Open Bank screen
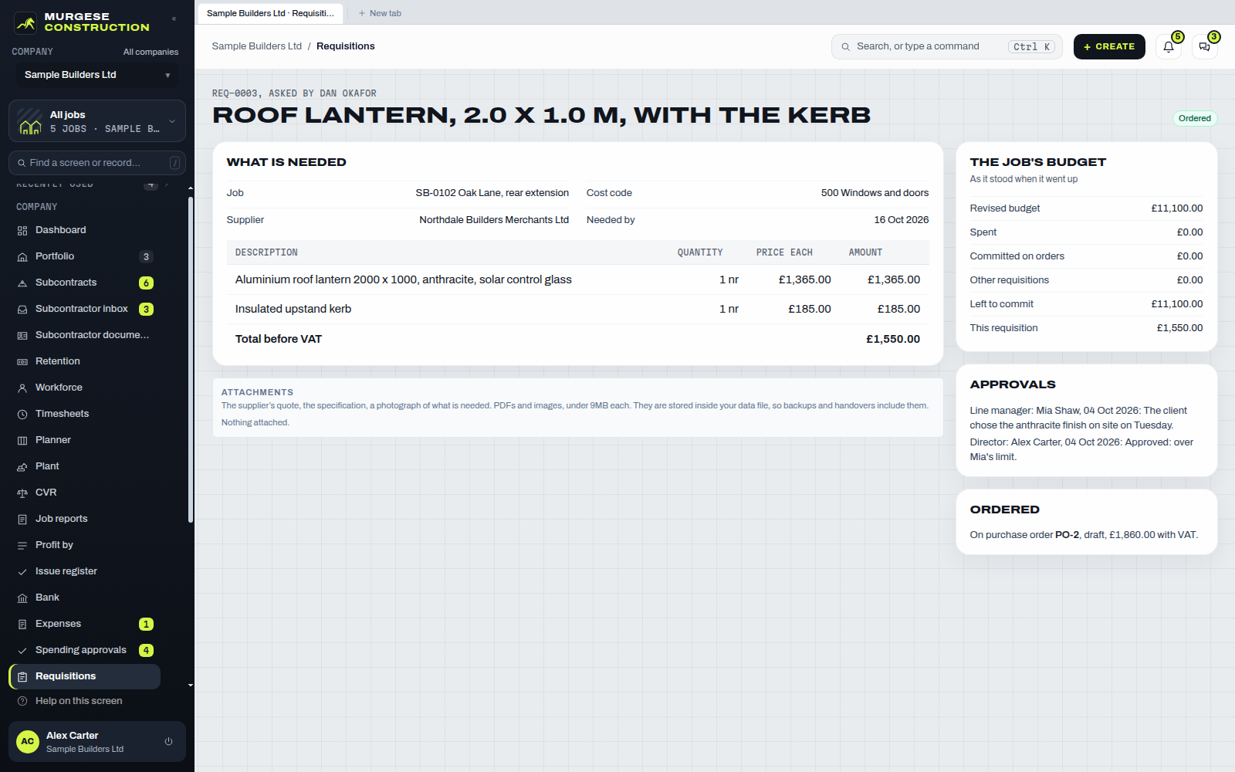 [x=85, y=598]
